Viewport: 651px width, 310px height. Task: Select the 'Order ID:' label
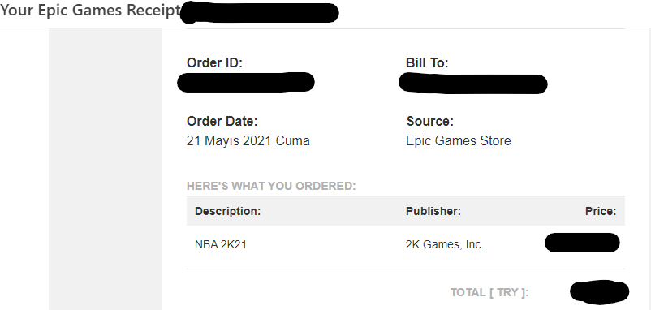(214, 63)
